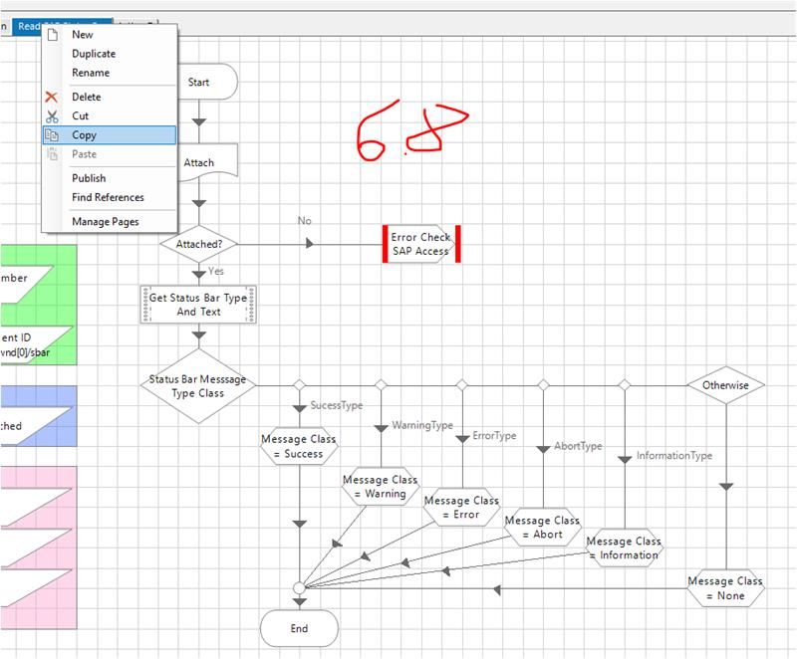
Task: Click the ErrorType choice node
Action: click(x=461, y=385)
